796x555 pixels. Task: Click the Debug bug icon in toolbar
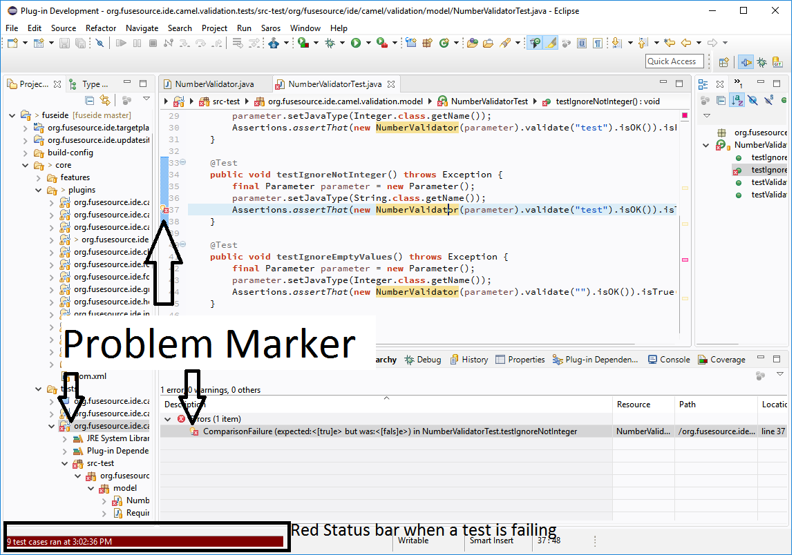330,43
